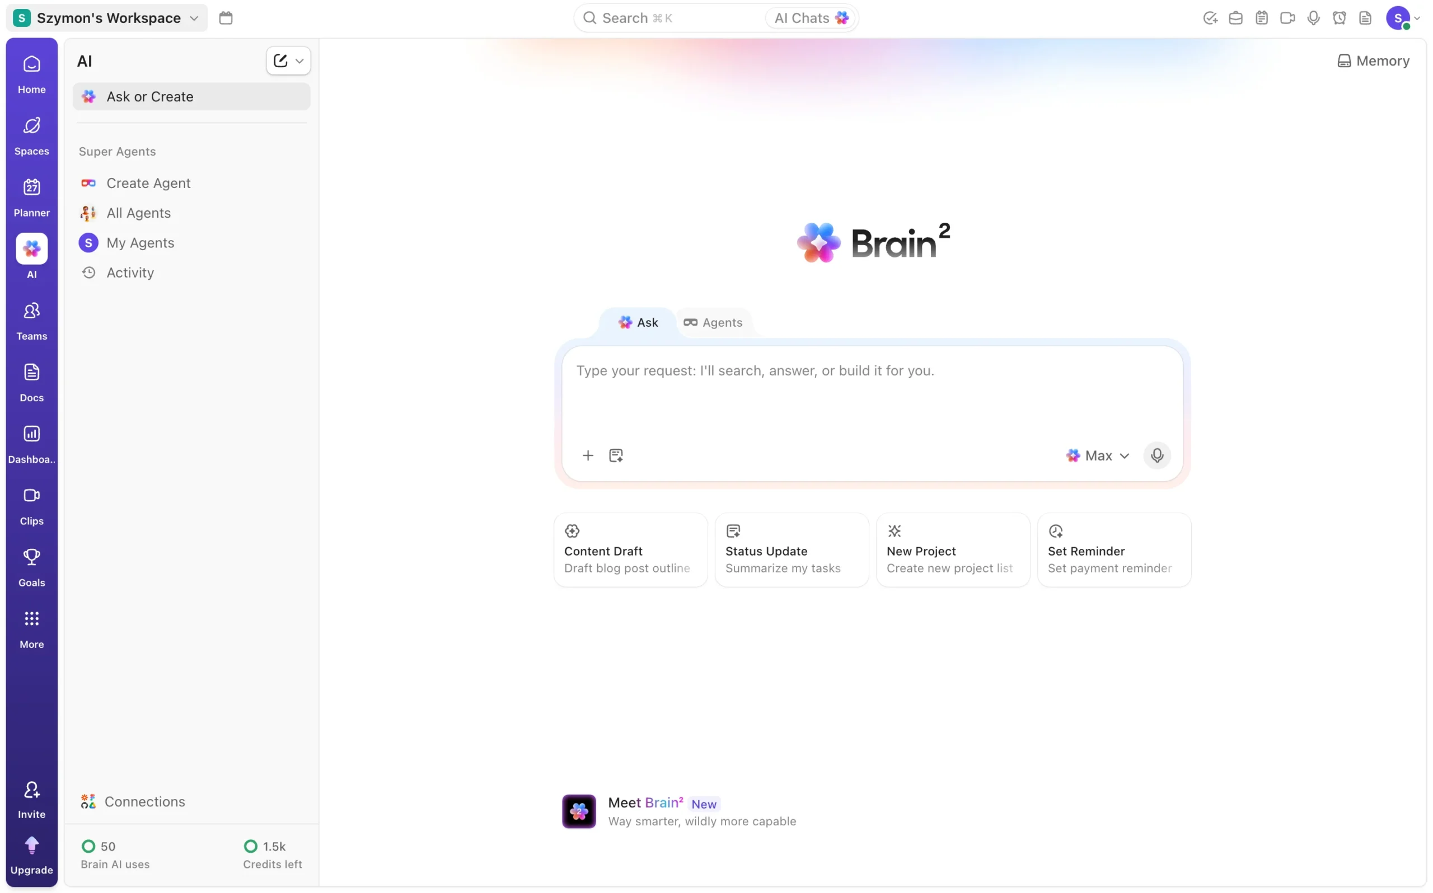
Task: Click the calendar icon beside workspace name
Action: click(226, 18)
